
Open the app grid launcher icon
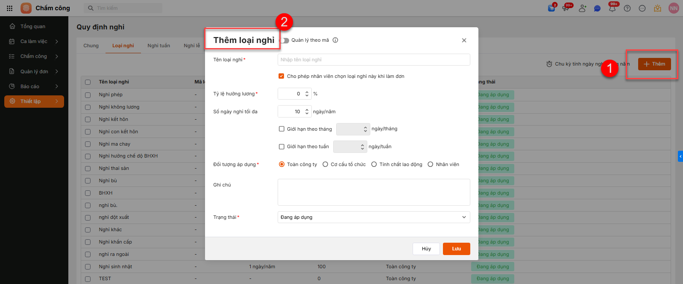(x=9, y=8)
